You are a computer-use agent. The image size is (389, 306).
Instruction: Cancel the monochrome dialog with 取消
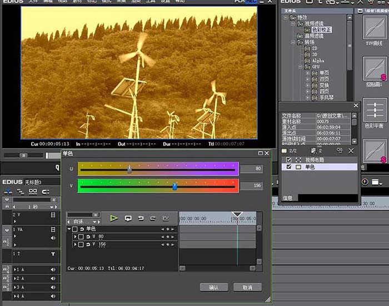point(247,288)
